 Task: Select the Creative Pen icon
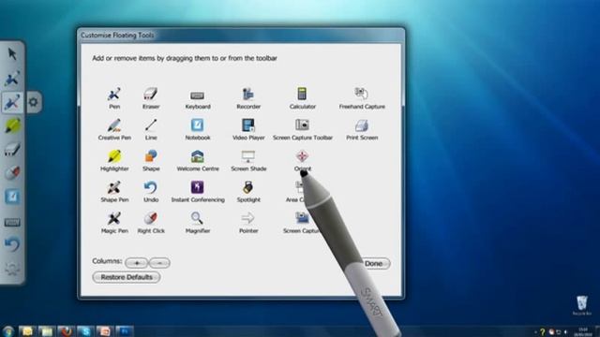coord(114,125)
